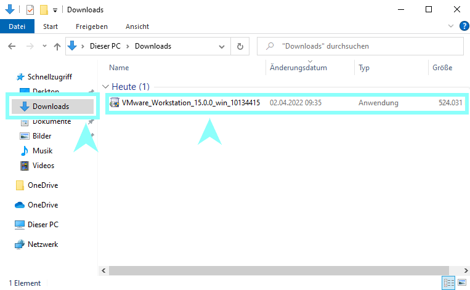Screen dimensions: 470x290
Task: Refresh the Downloads folder view
Action: click(x=240, y=46)
